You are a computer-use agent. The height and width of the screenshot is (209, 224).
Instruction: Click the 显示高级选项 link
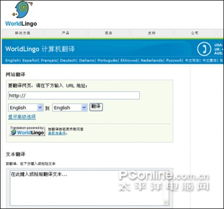(x=22, y=117)
